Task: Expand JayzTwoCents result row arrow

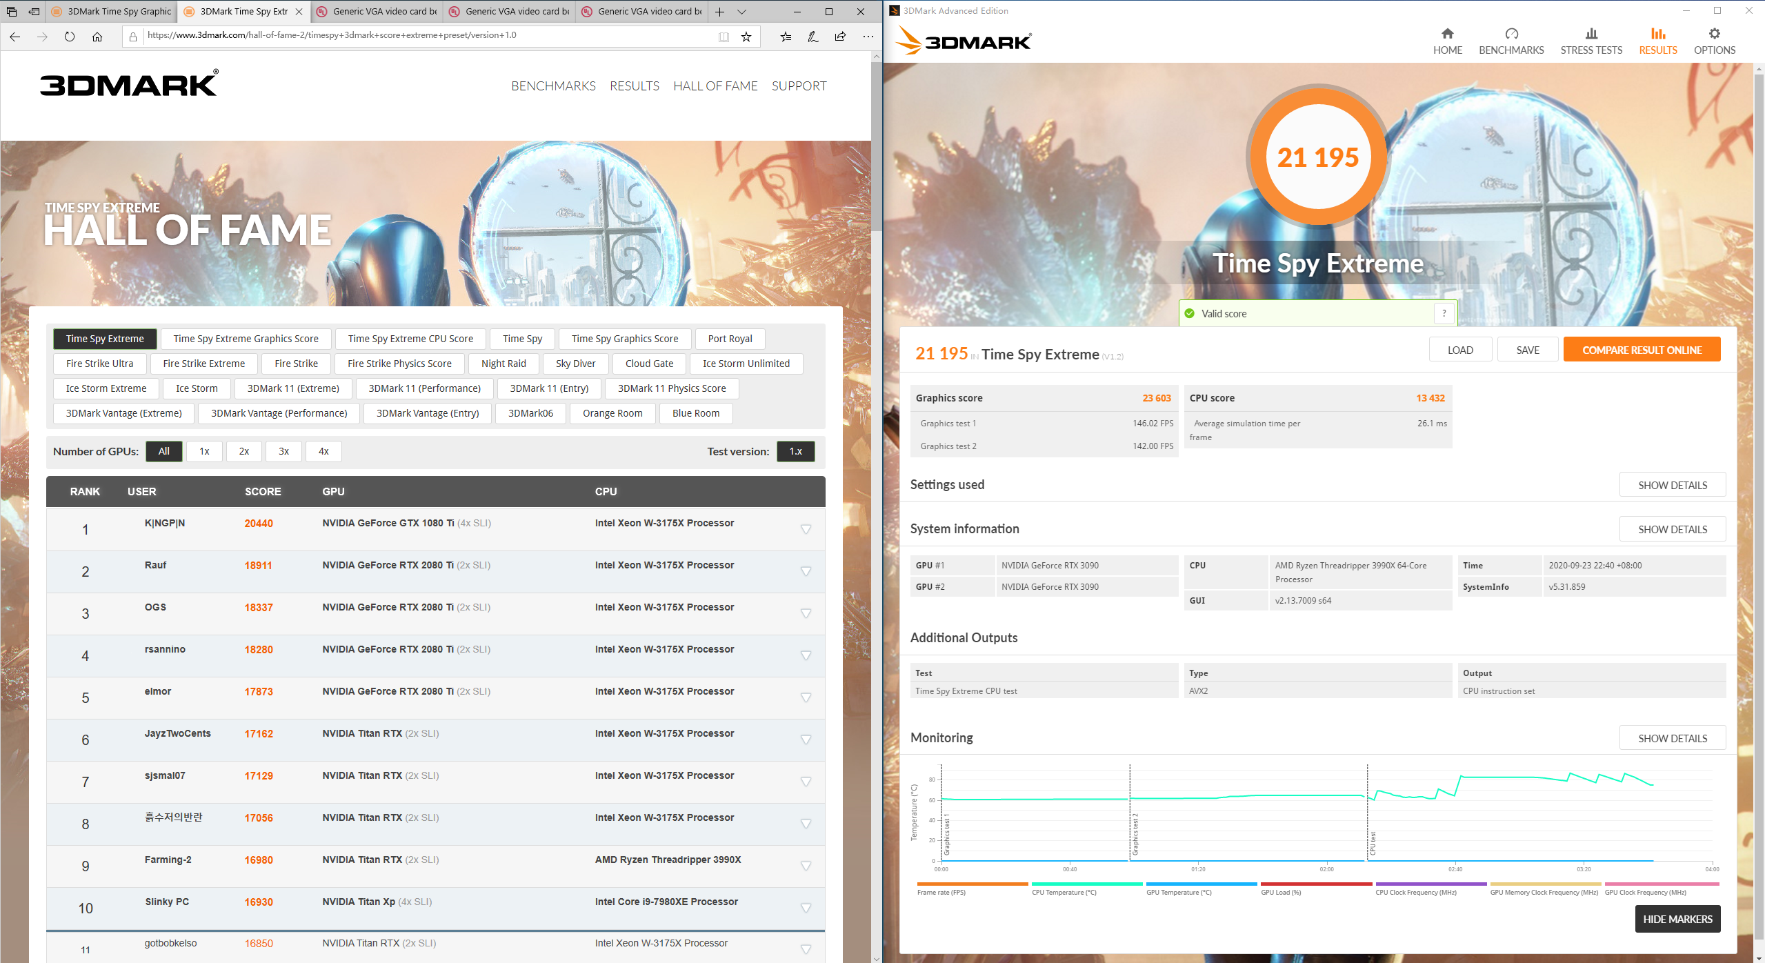Action: (x=805, y=739)
